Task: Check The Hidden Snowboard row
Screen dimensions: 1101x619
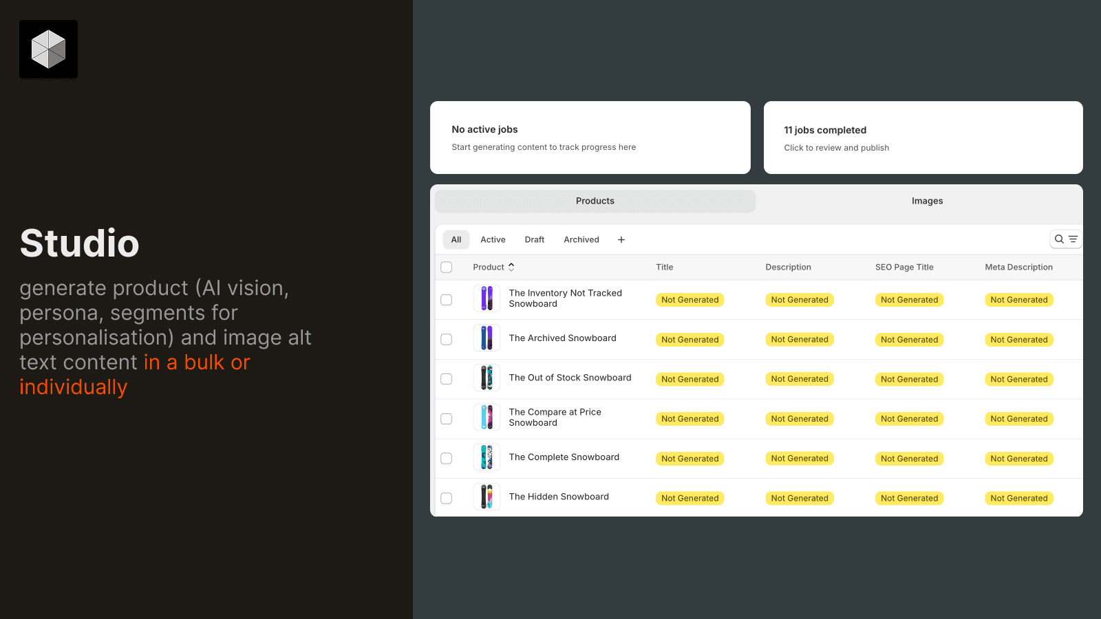Action: tap(447, 498)
